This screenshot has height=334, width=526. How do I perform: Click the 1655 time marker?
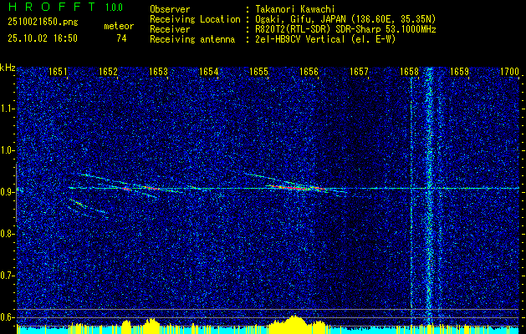(x=258, y=72)
